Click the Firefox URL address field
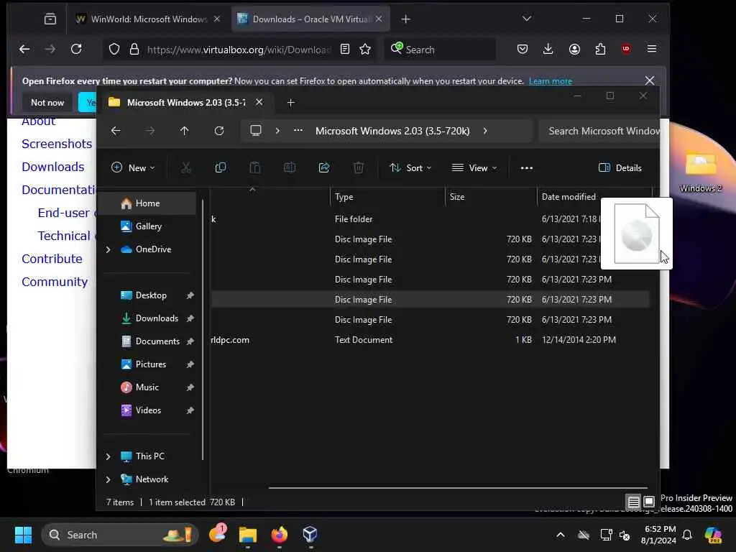The image size is (736, 552). tap(239, 49)
